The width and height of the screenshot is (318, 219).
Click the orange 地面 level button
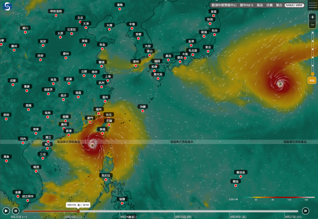coord(312,80)
